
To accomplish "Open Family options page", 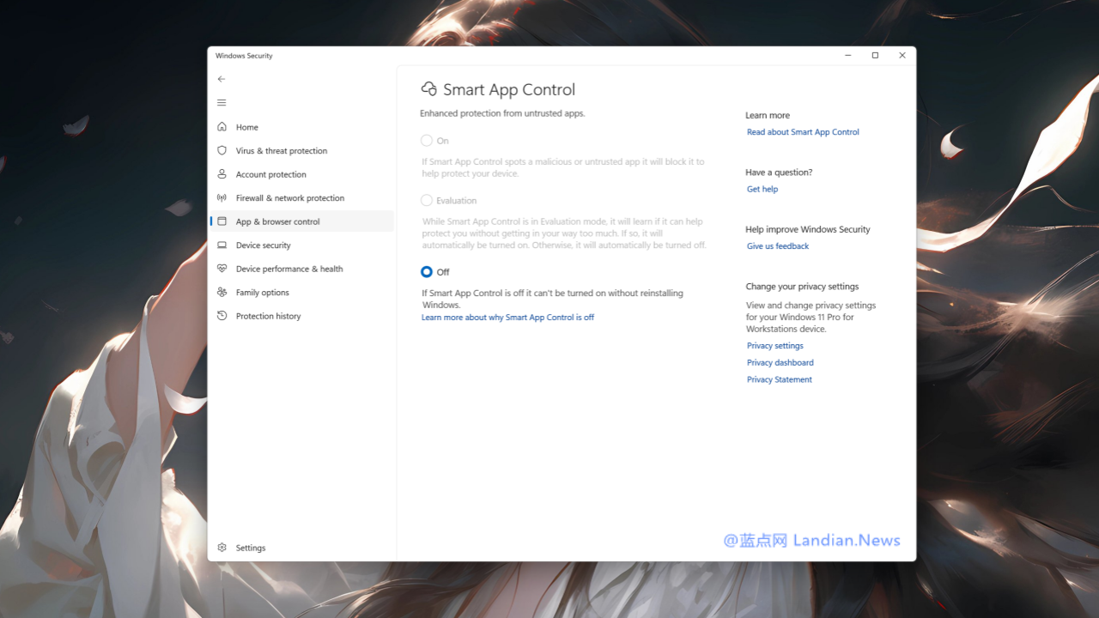I will point(302,292).
